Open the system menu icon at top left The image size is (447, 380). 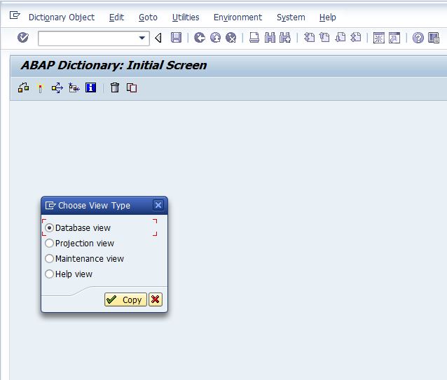pyautogui.click(x=15, y=15)
